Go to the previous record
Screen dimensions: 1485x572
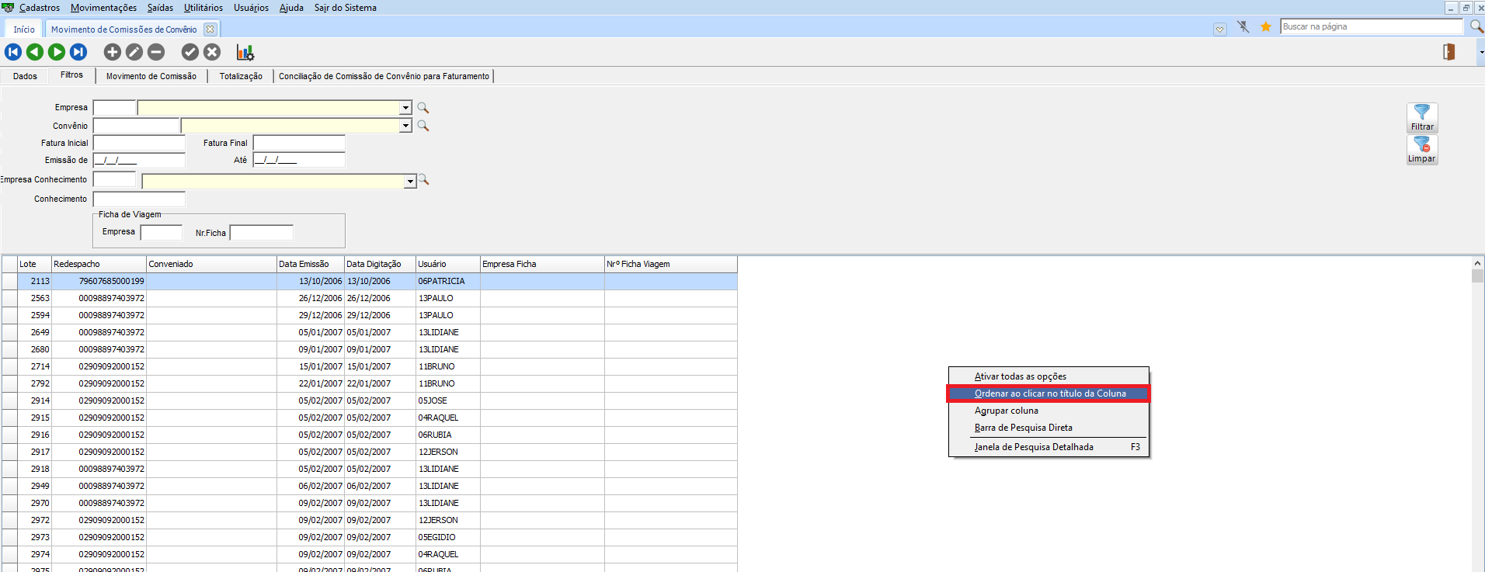(35, 52)
